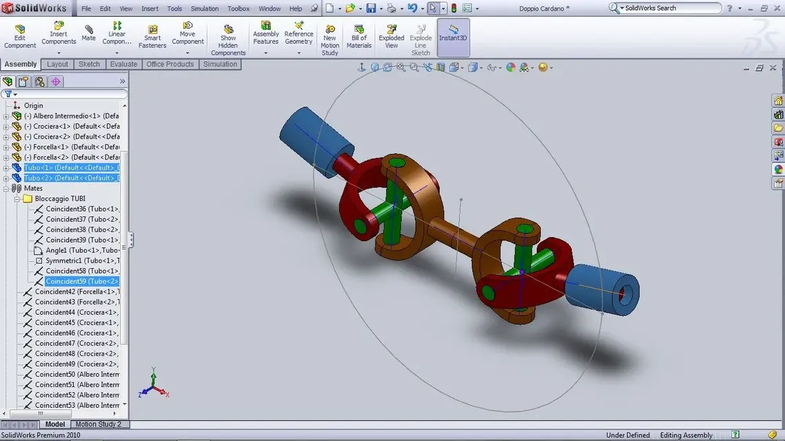
Task: Toggle the Instant3D button
Action: tap(453, 37)
